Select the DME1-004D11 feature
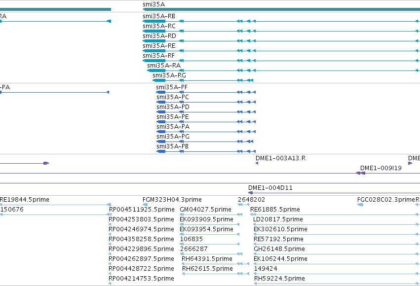Image resolution: width=420 pixels, height=286 pixels. tap(270, 188)
